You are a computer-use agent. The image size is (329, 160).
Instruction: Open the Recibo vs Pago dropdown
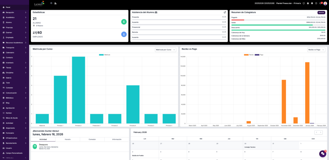[x=316, y=50]
